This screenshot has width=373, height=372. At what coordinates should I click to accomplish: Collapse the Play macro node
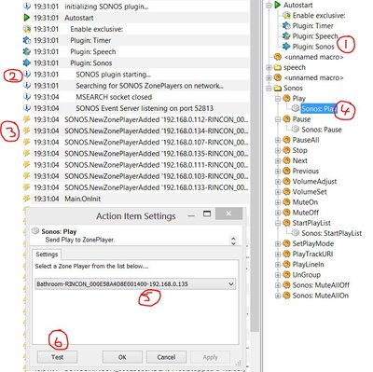(x=278, y=99)
